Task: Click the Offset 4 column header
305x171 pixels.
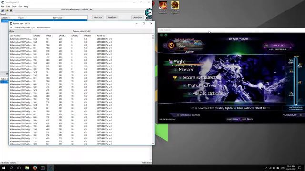Action: [x=88, y=36]
